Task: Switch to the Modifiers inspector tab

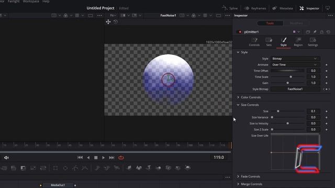Action: point(296,23)
